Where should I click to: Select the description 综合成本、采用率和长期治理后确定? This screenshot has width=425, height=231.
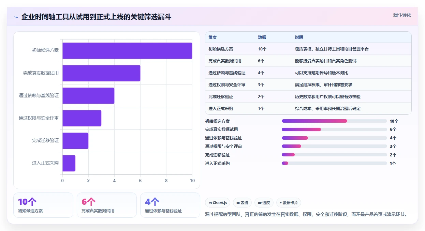click(x=328, y=109)
